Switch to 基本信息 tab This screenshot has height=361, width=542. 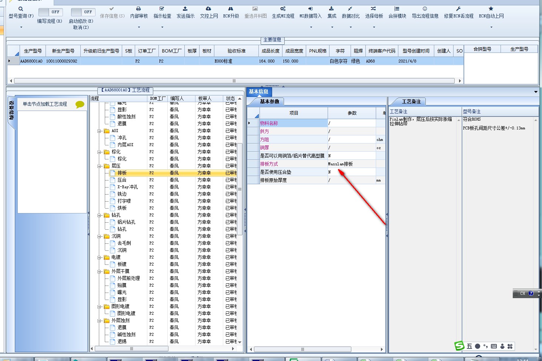tap(258, 92)
